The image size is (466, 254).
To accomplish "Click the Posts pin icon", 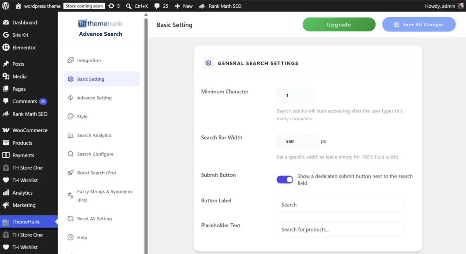I will tap(6, 64).
